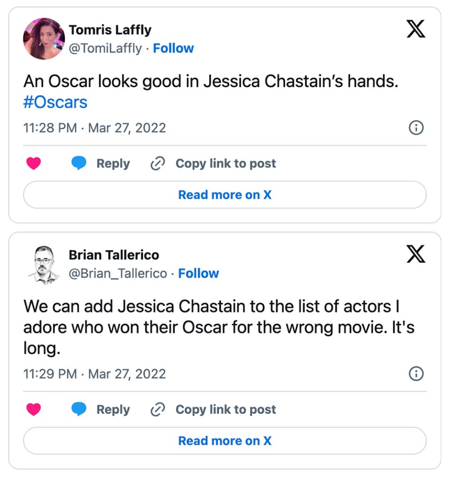Screen dimensions: 449x479
Task: Open info icon on Tomris Laffly's tweet
Action: (416, 128)
